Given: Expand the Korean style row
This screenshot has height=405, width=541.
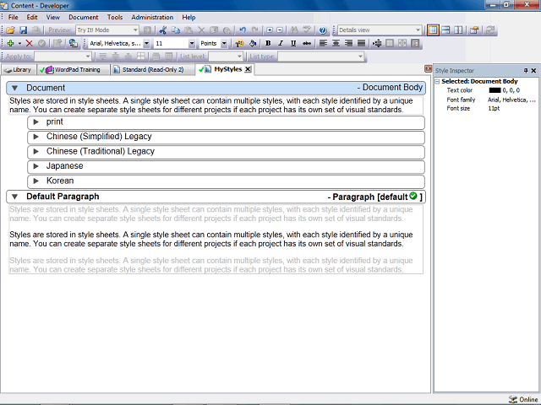Looking at the screenshot, I should 36,181.
